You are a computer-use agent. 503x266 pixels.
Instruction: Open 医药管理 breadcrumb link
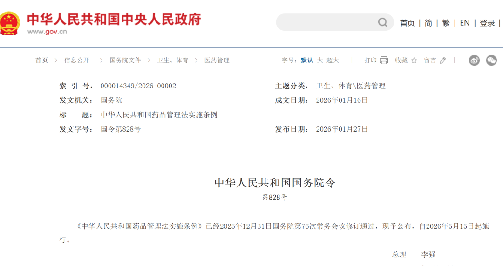[x=217, y=60]
